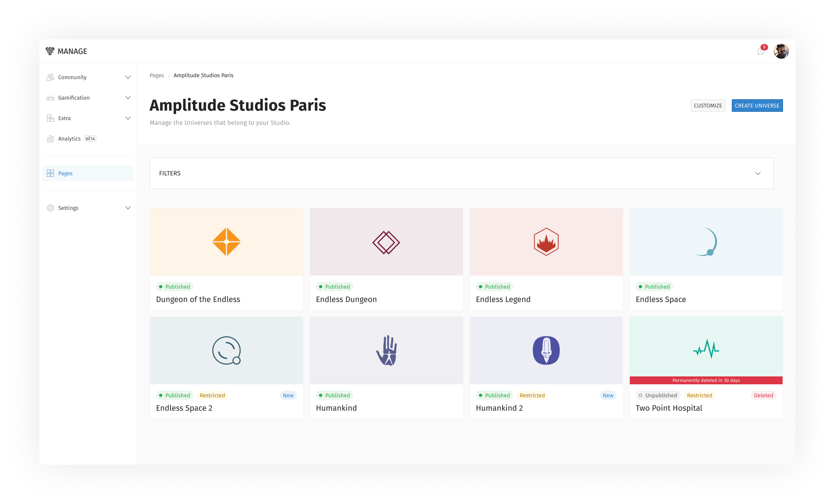835x504 pixels.
Task: Expand the Extra menu chevron
Action: click(x=128, y=118)
